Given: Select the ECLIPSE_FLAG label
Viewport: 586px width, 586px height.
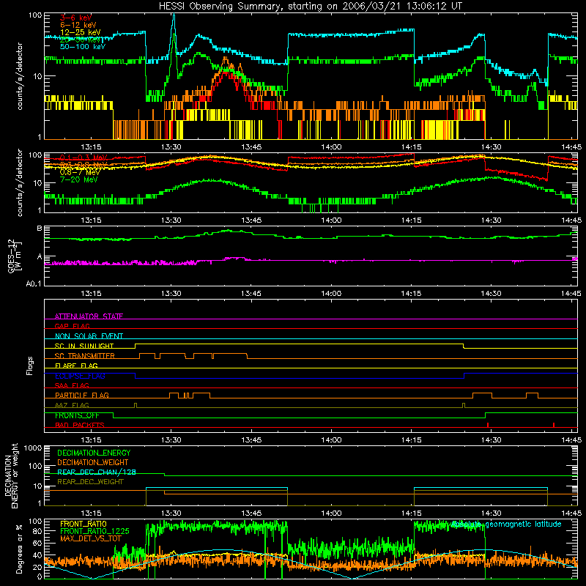Looking at the screenshot, I should [80, 376].
